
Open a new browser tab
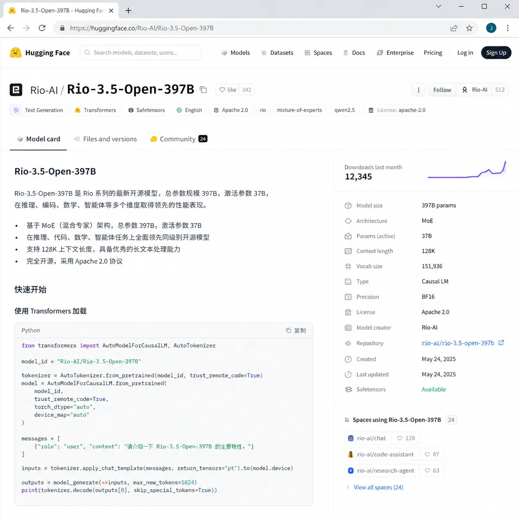coord(128,11)
